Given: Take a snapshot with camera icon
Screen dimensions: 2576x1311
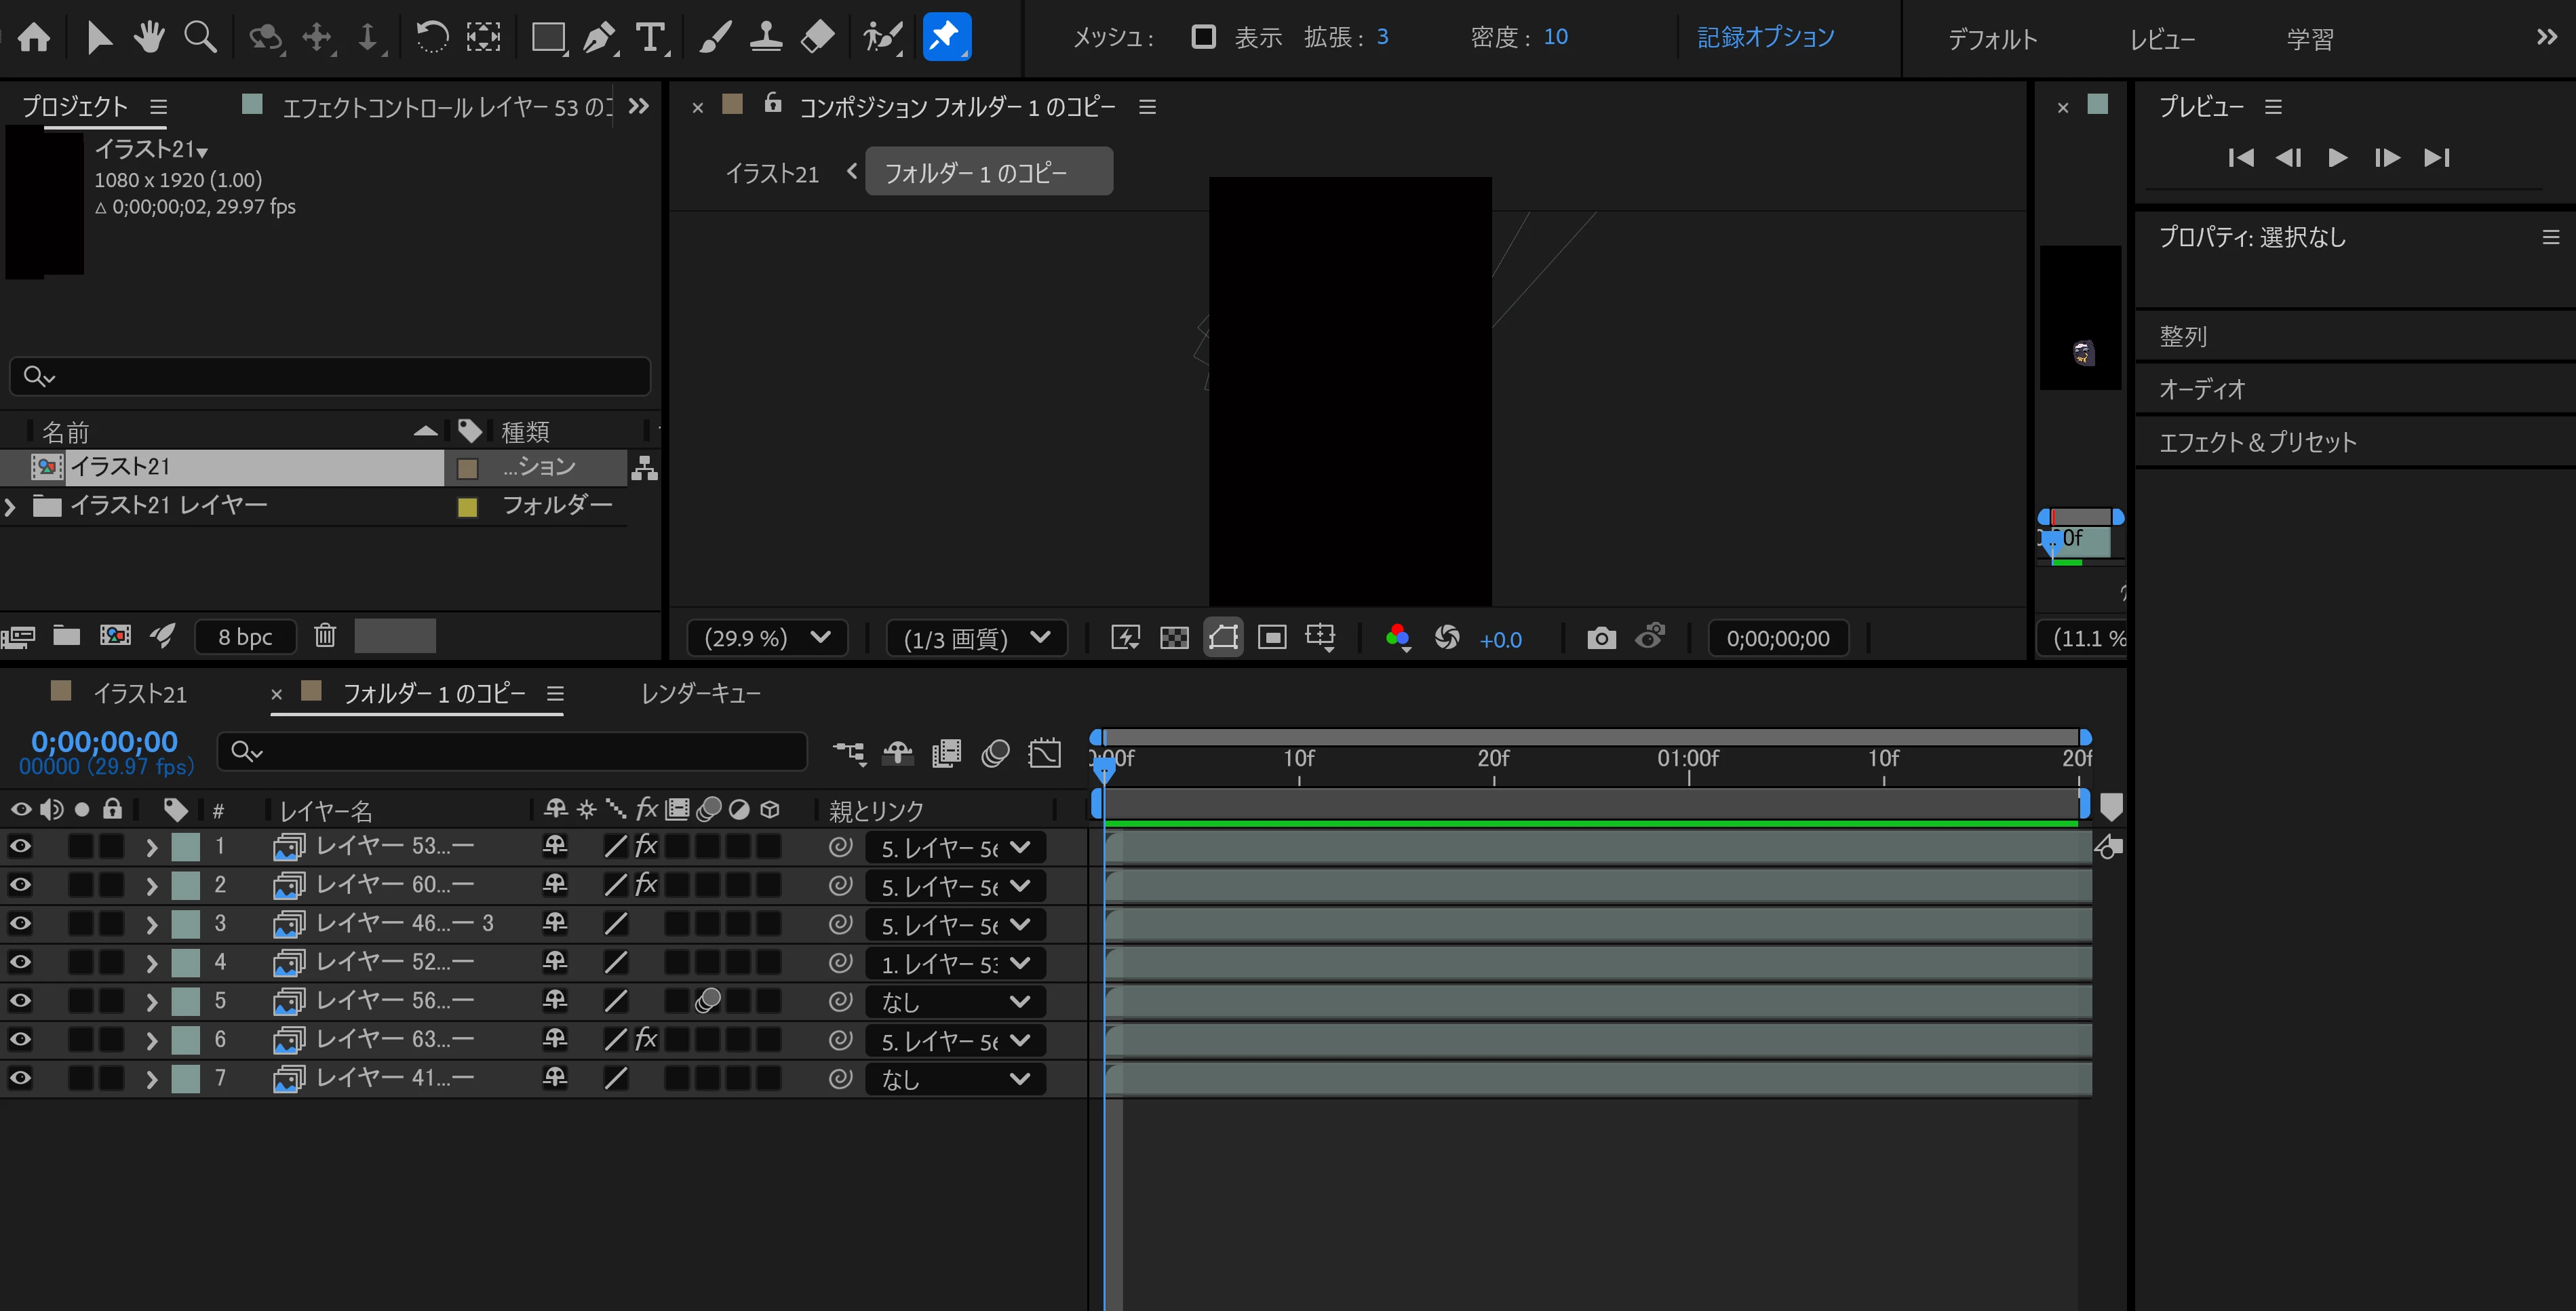Looking at the screenshot, I should tap(1601, 638).
